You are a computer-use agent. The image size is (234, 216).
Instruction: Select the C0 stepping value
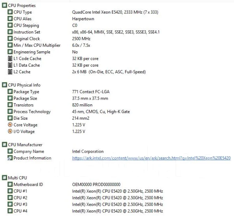(75, 25)
